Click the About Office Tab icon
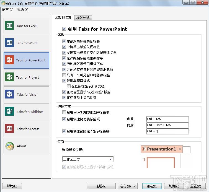Image resolution: width=209 pixels, height=192 pixels. tap(10, 146)
